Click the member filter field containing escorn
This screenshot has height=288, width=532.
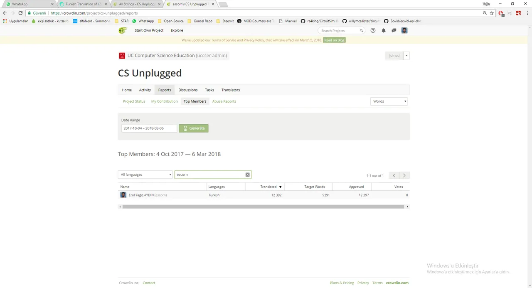[213, 175]
